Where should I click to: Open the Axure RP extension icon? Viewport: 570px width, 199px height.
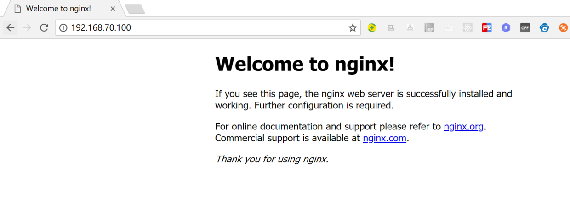click(x=429, y=28)
